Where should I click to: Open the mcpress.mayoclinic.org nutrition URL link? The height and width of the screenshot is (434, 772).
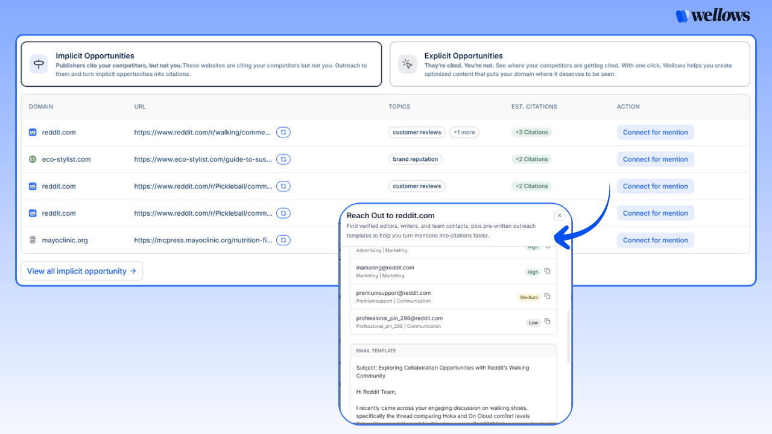(x=203, y=240)
